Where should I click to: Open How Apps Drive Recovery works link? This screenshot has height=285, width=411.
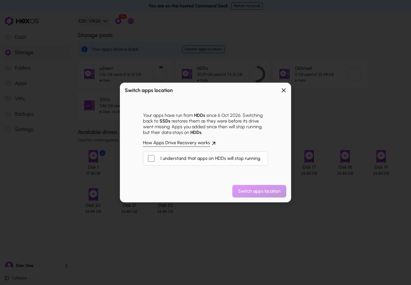click(179, 143)
